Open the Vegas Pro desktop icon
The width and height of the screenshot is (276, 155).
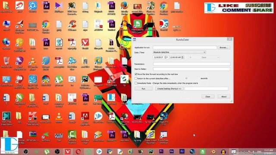(x=164, y=119)
